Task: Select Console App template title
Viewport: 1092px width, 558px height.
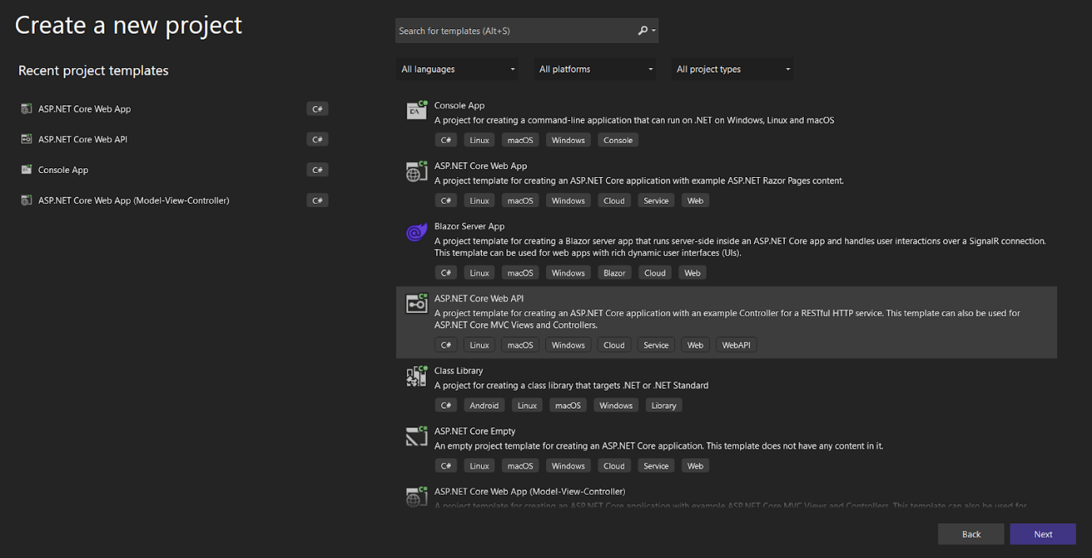Action: point(459,105)
